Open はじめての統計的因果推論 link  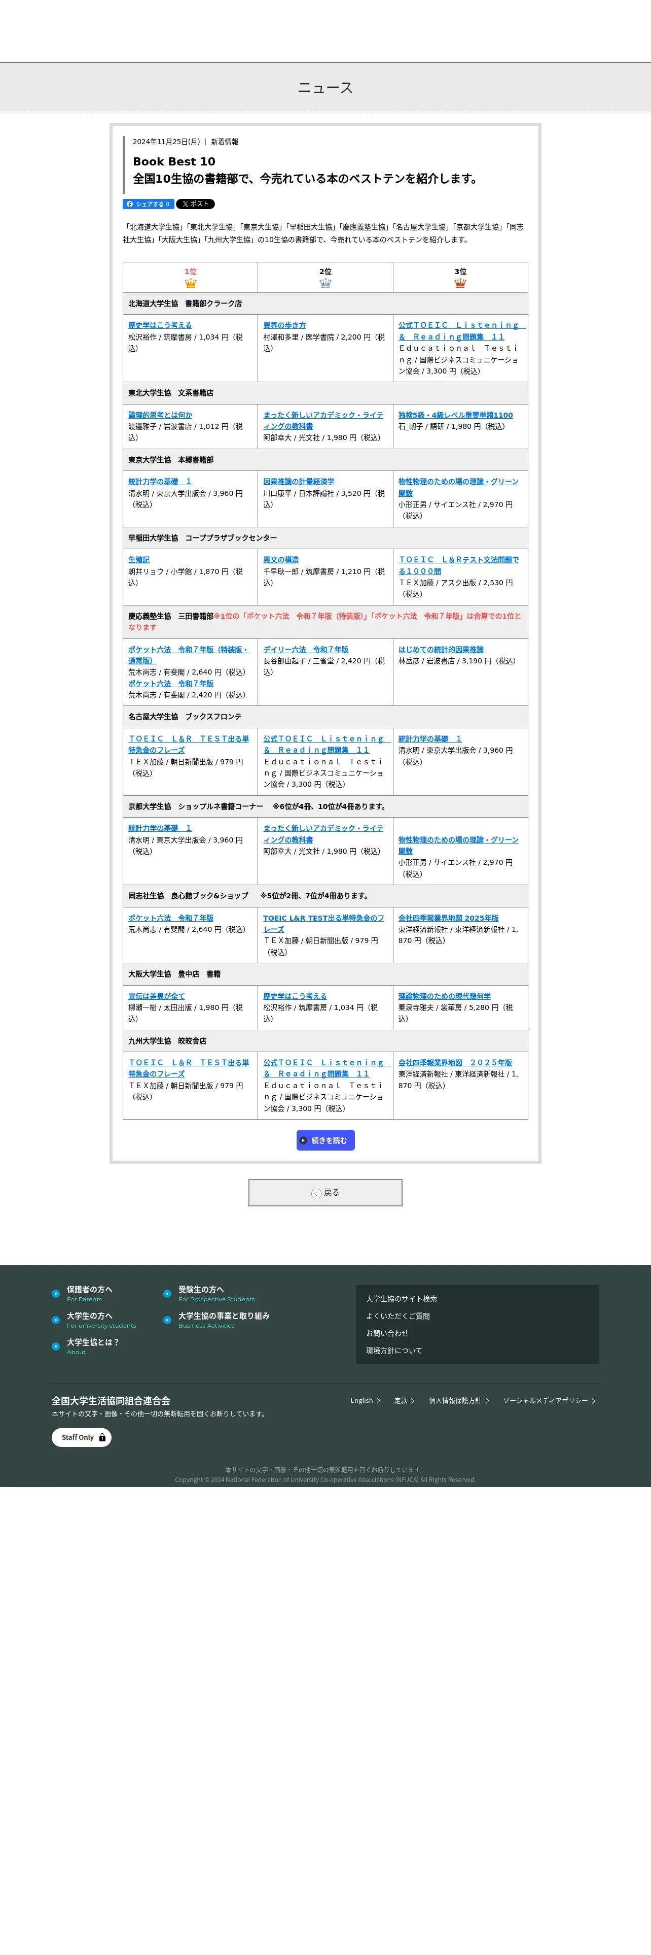click(x=441, y=650)
